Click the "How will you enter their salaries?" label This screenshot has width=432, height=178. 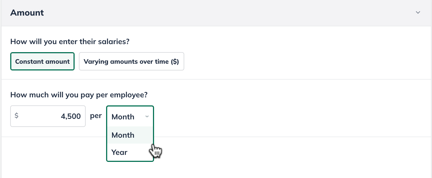pyautogui.click(x=70, y=42)
